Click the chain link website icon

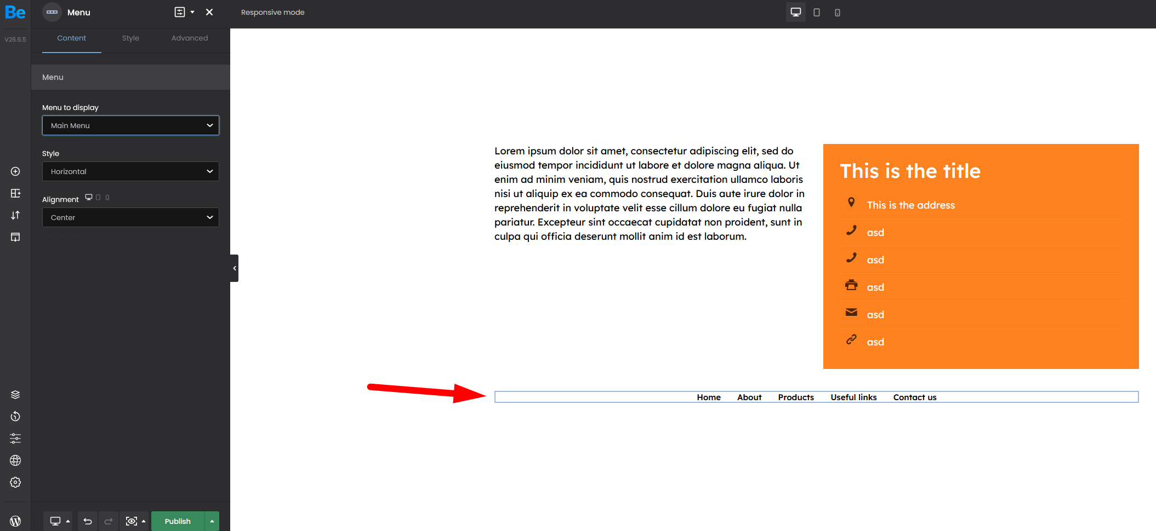(851, 340)
